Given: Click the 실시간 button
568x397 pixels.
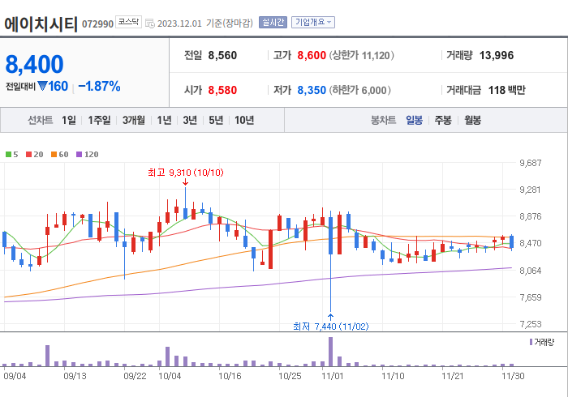Looking at the screenshot, I should tap(273, 23).
